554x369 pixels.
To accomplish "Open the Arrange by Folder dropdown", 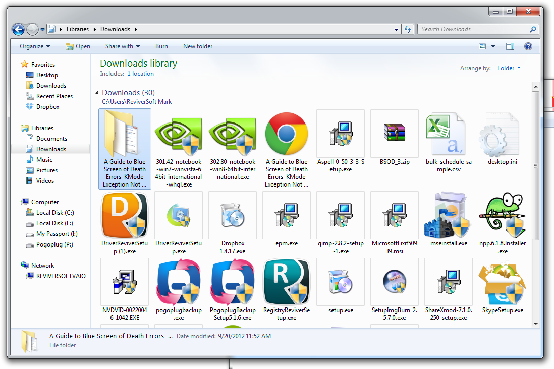I will pyautogui.click(x=509, y=68).
